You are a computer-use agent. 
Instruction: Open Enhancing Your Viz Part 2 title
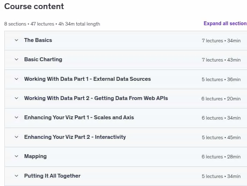coord(75,137)
